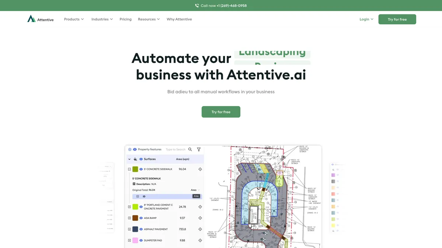Click the target icon for ASPHALT PAVEMENT
The width and height of the screenshot is (442, 248).
(200, 229)
